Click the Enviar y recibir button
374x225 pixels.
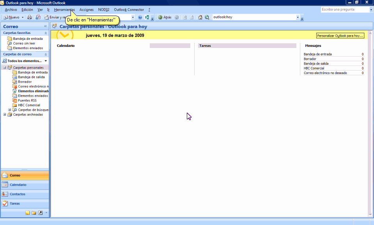[55, 17]
